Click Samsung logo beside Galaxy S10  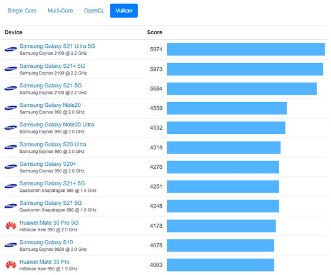click(x=11, y=245)
